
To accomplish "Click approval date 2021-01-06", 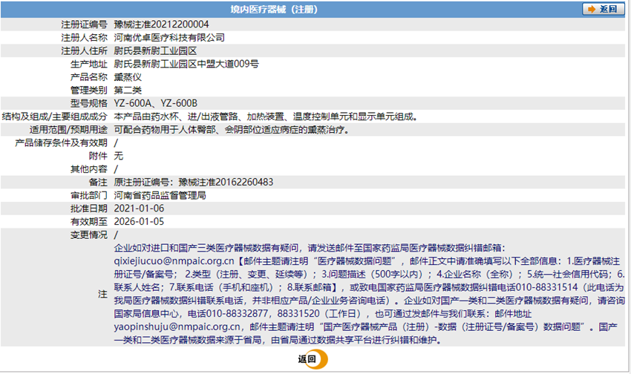I will [139, 209].
